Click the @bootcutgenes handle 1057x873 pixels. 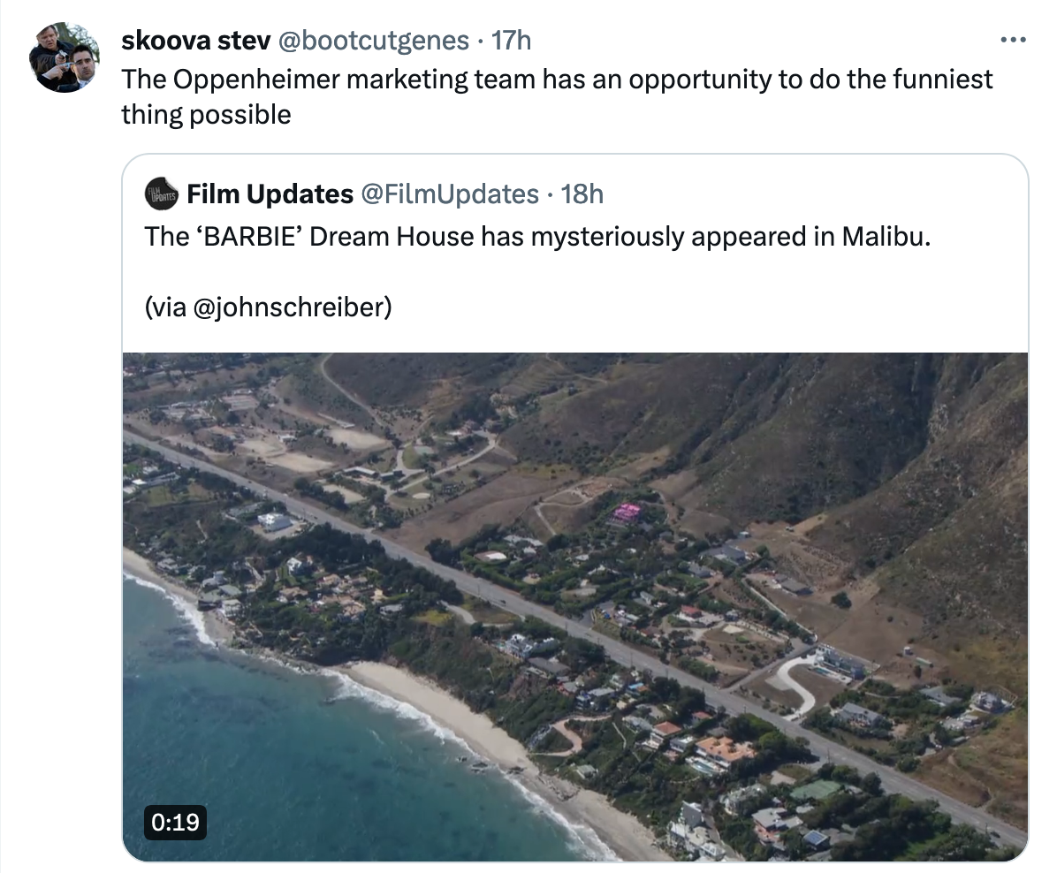(373, 41)
